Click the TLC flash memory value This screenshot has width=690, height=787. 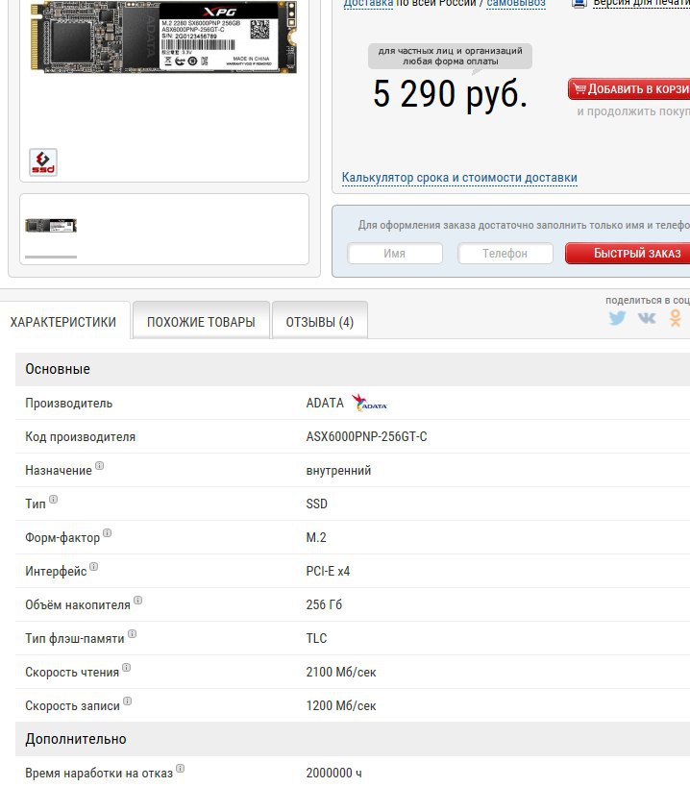(x=316, y=638)
